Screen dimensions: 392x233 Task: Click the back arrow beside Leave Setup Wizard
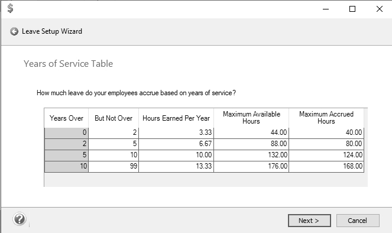[14, 31]
